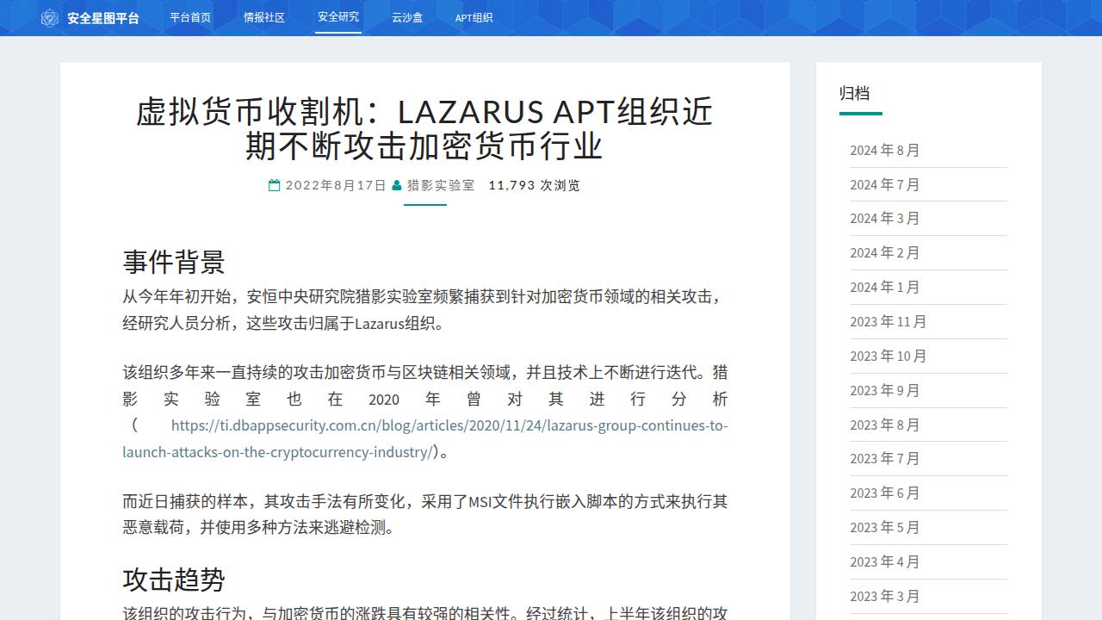Open archive 2023 年 8 月

click(885, 425)
